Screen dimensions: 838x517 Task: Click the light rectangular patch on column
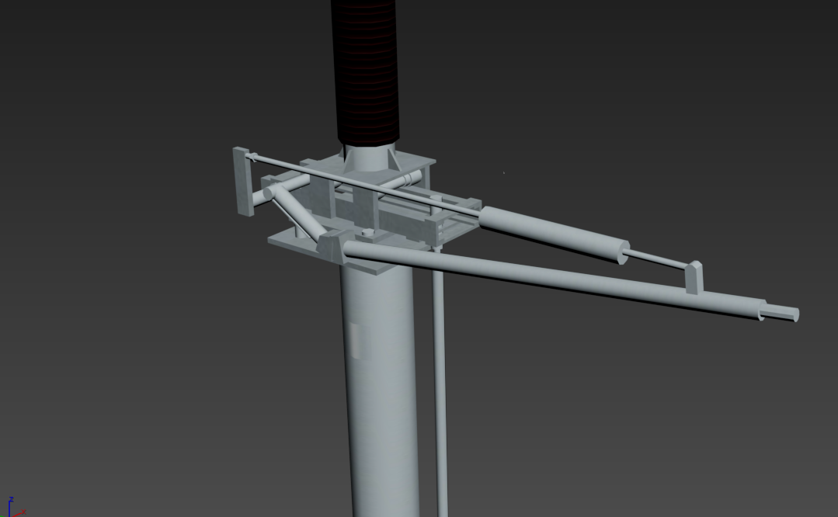[x=356, y=340]
